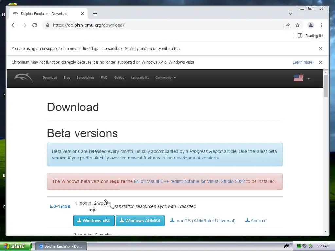Click the 'Translation resources sync with Transifex' text
This screenshot has height=251, width=335.
pyautogui.click(x=154, y=206)
